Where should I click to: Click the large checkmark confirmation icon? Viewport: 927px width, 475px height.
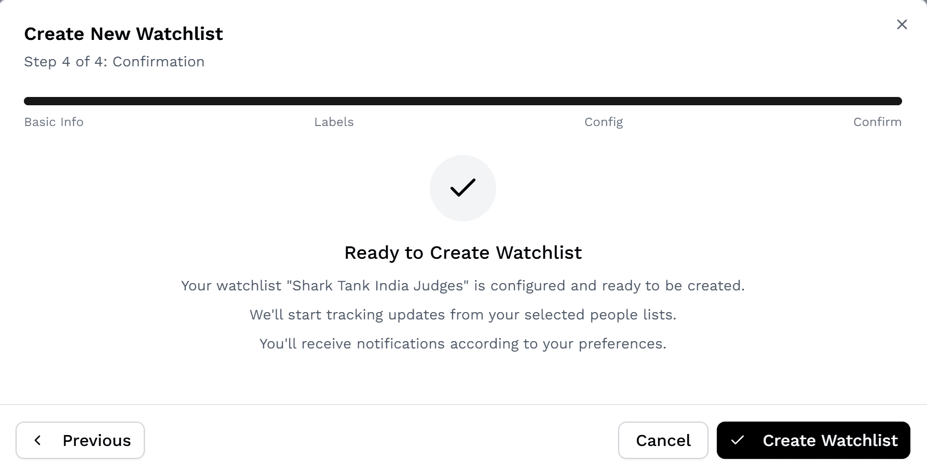462,188
